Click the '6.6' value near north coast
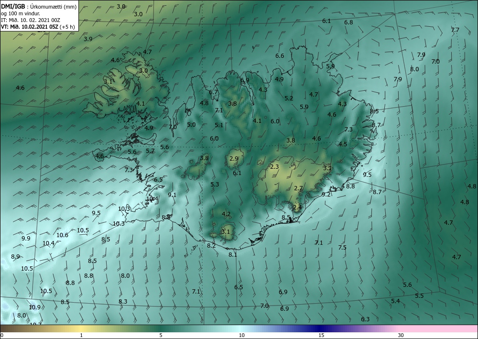This screenshot has width=478, height=339. click(x=280, y=56)
